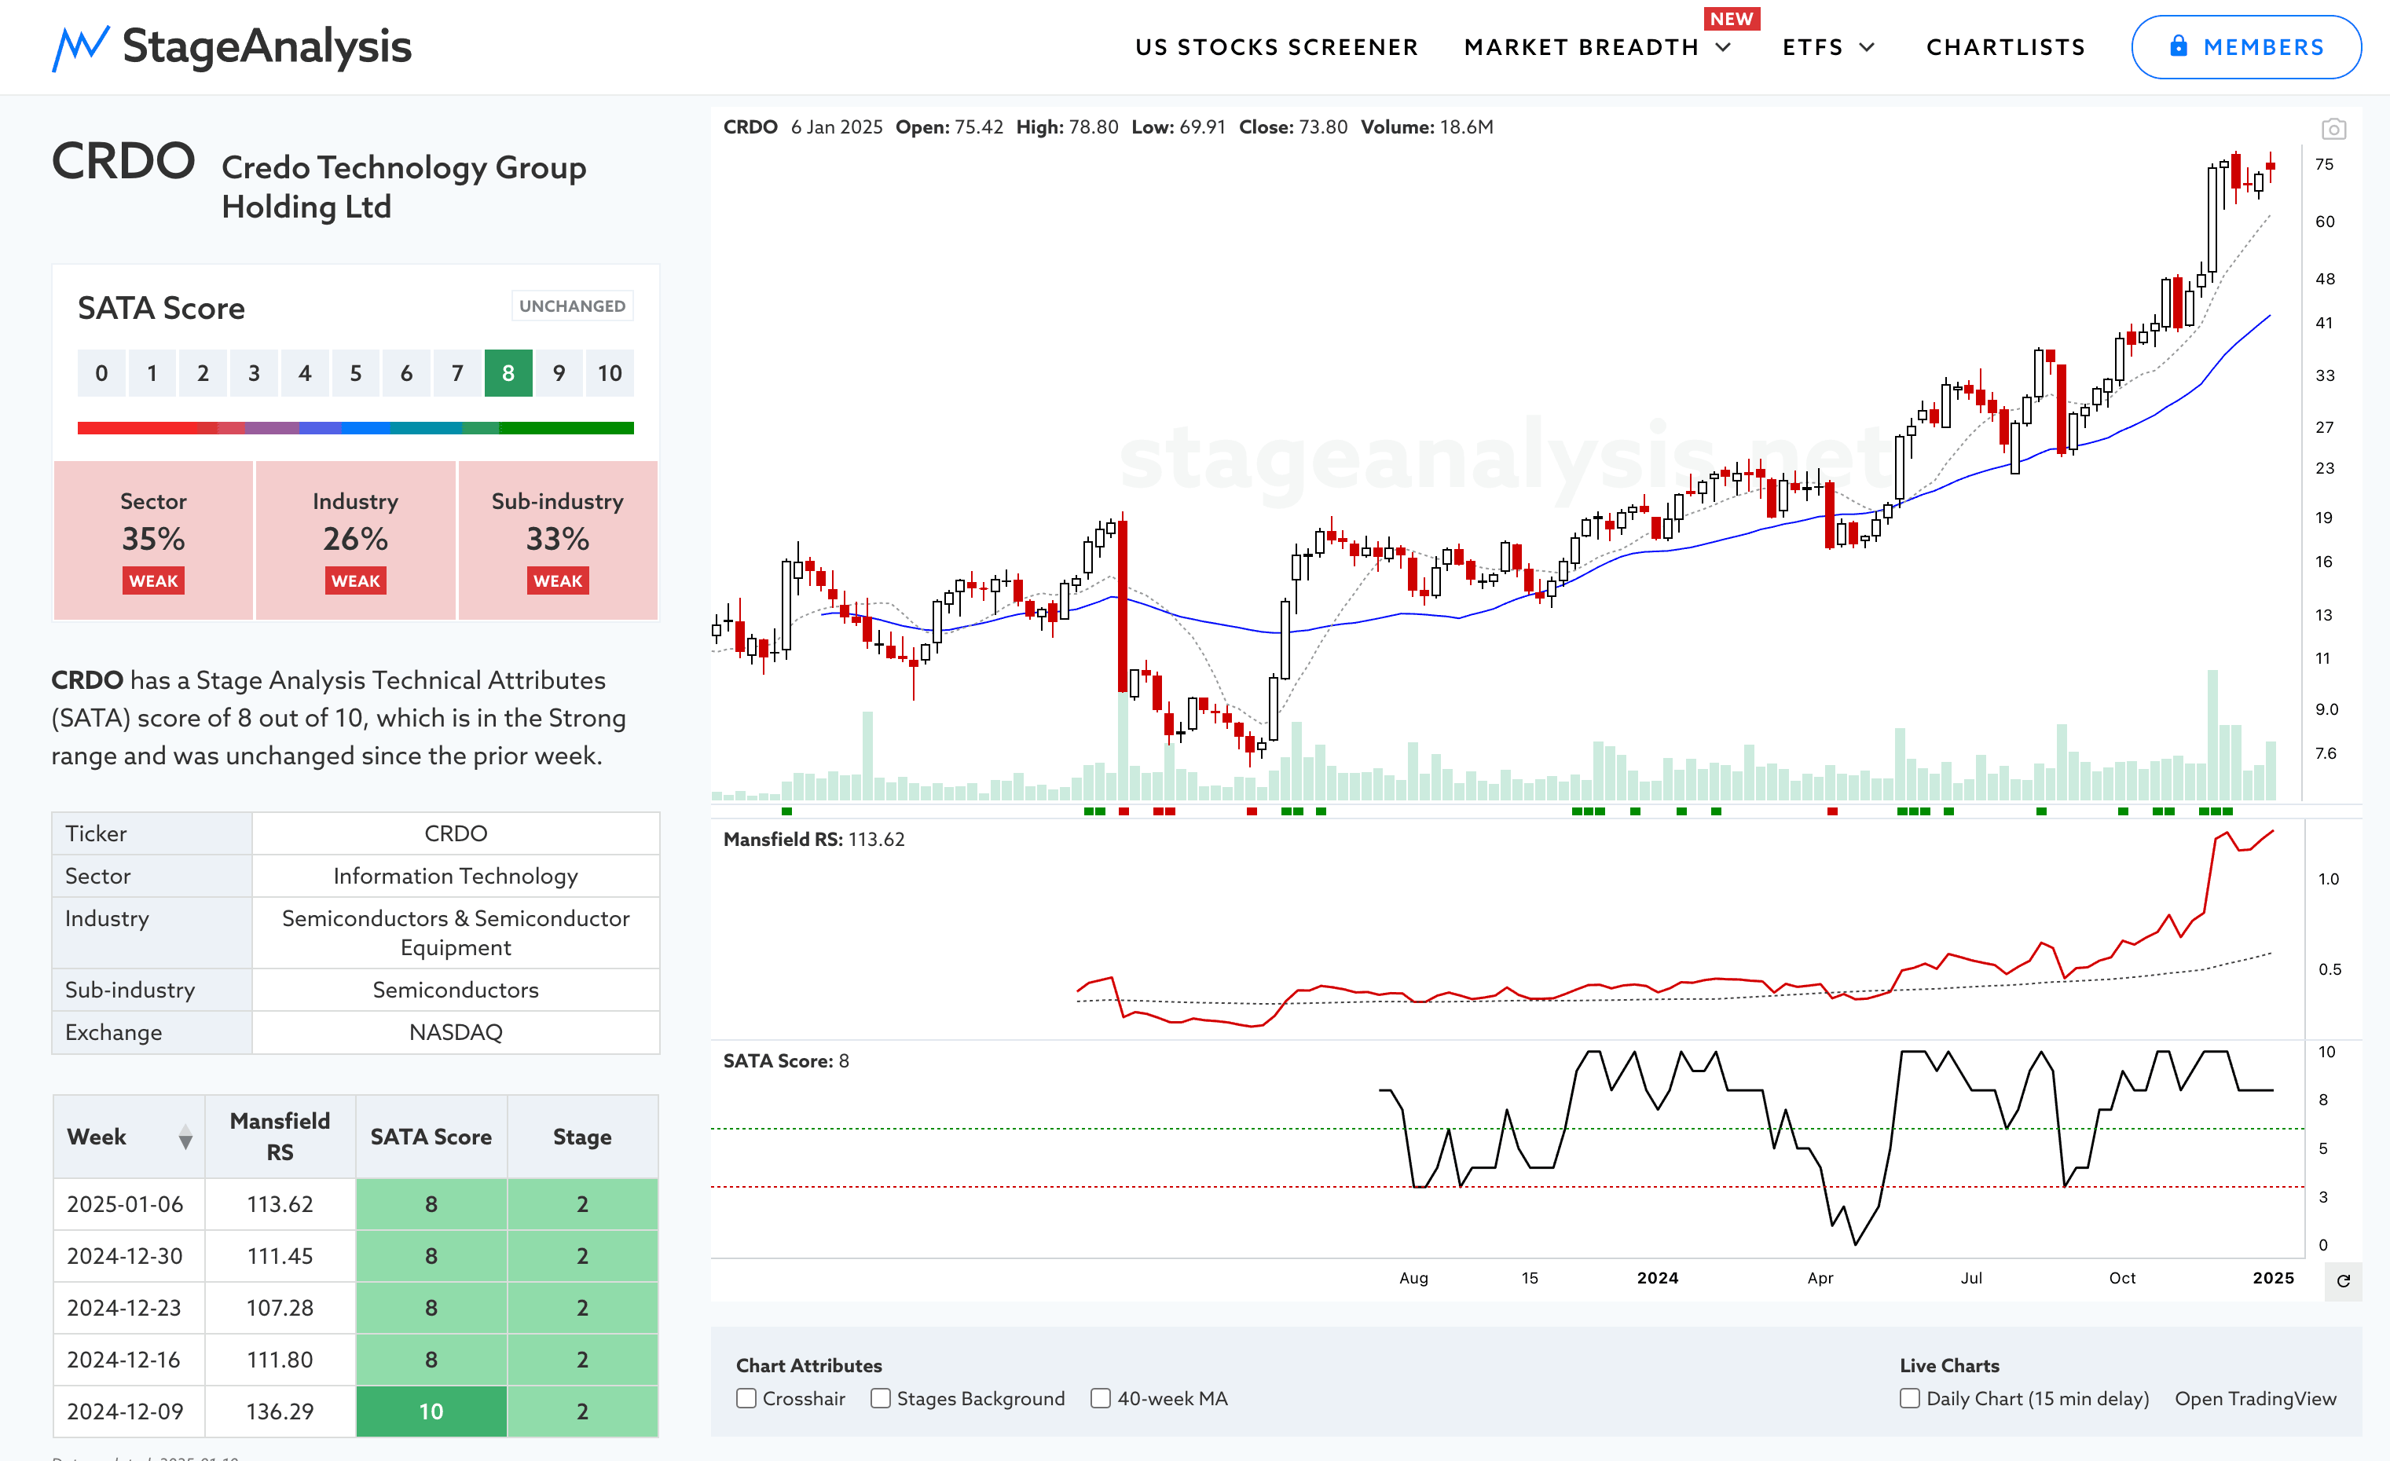Click the Jul label on time axis
2390x1461 pixels.
[x=1971, y=1278]
